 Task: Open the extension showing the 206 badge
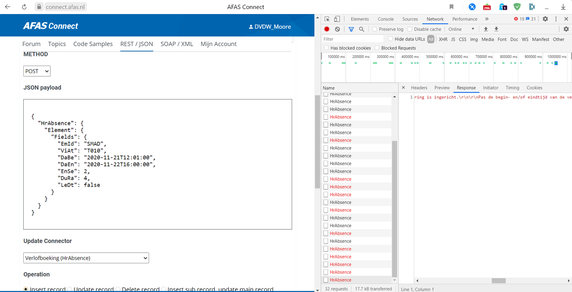[x=487, y=7]
